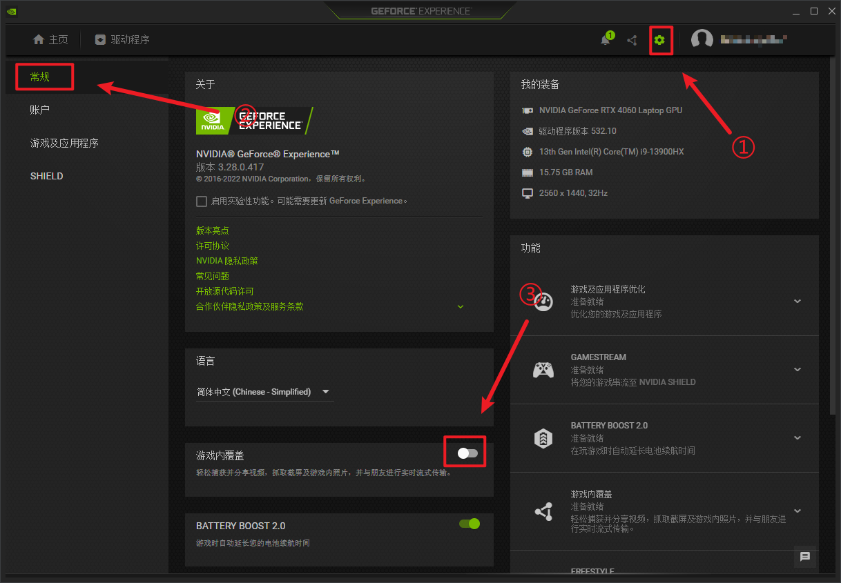Click the share icon in top bar
841x583 pixels.
click(632, 40)
